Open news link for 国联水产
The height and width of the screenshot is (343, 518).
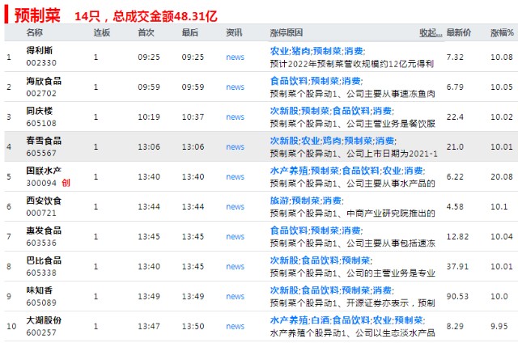point(235,176)
